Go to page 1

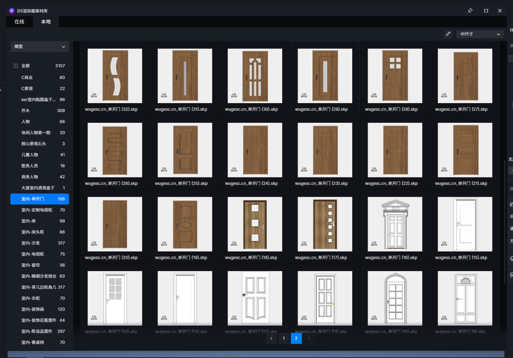[x=283, y=338]
